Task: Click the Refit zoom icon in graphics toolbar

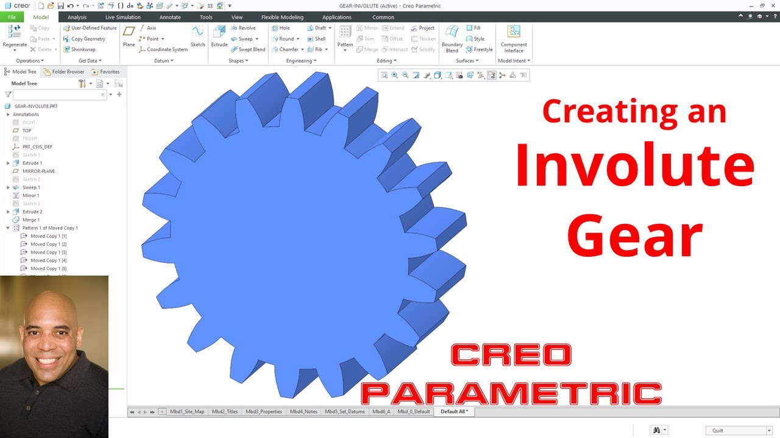Action: tap(384, 75)
